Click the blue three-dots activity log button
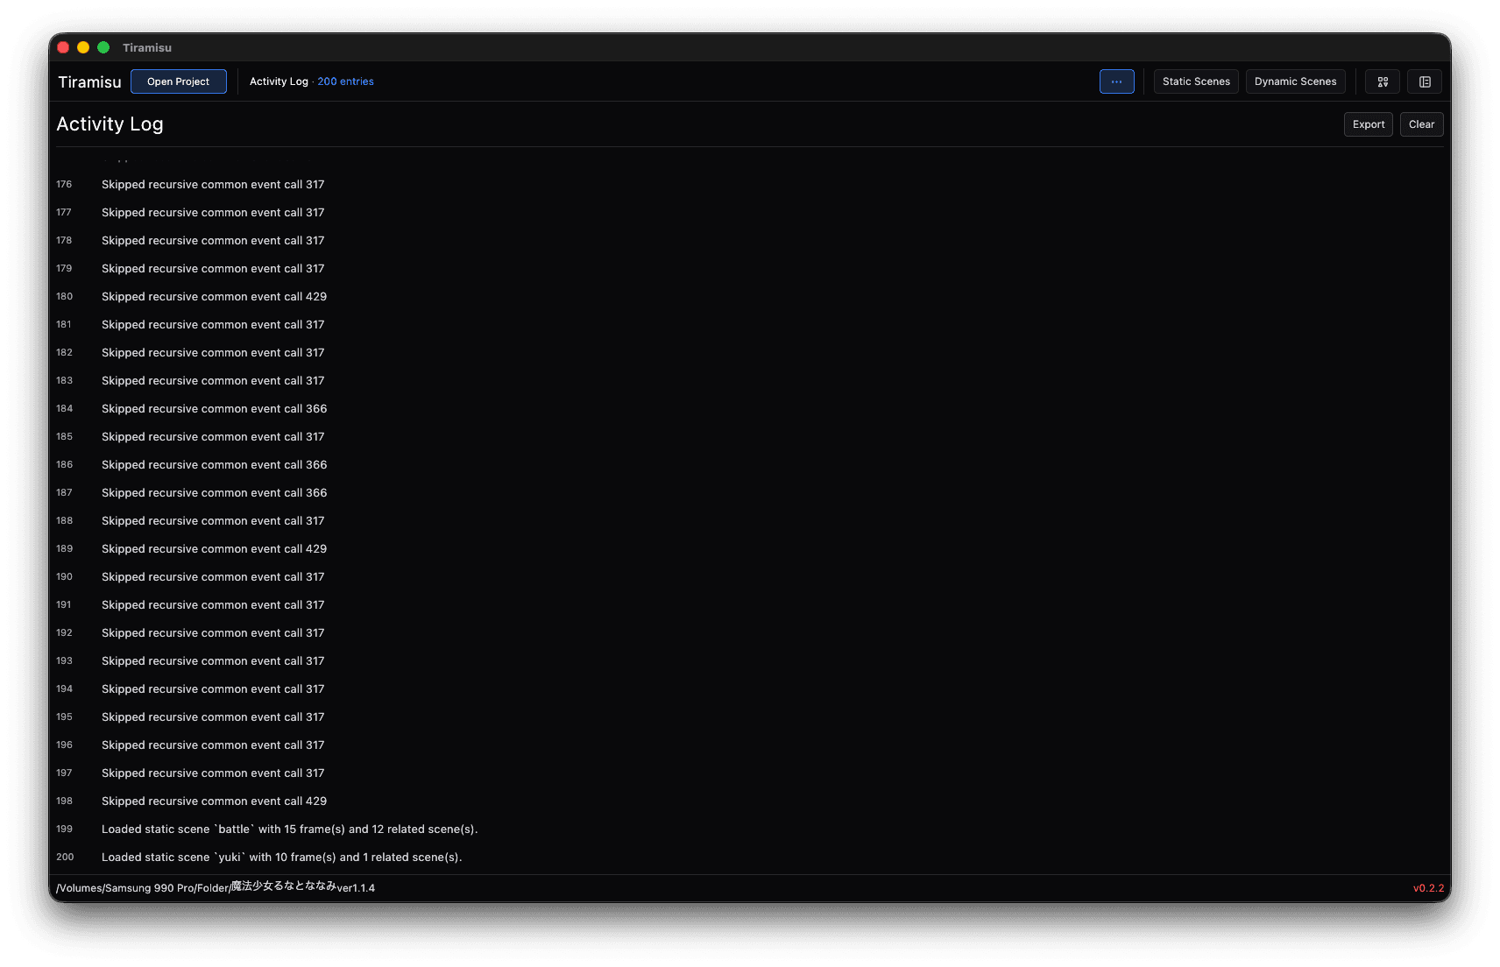The height and width of the screenshot is (967, 1500). pyautogui.click(x=1116, y=81)
